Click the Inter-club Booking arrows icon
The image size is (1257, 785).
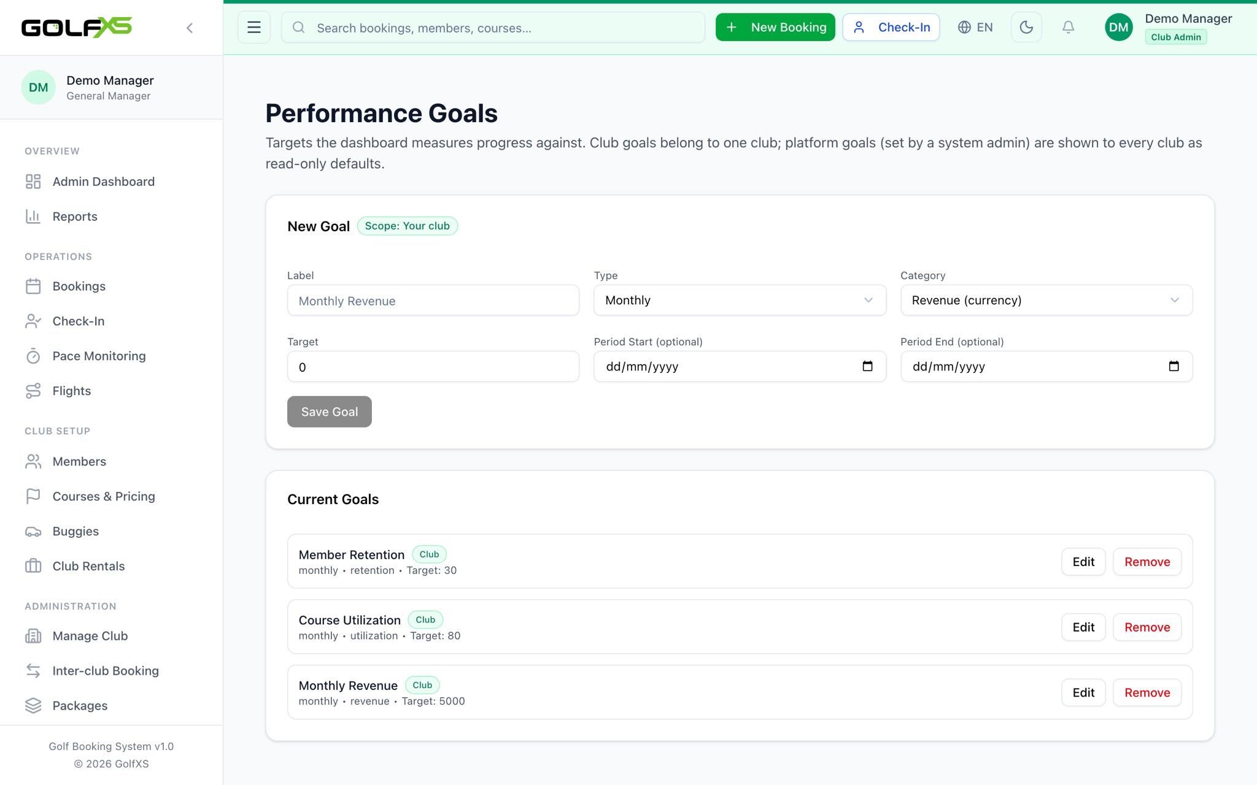33,671
